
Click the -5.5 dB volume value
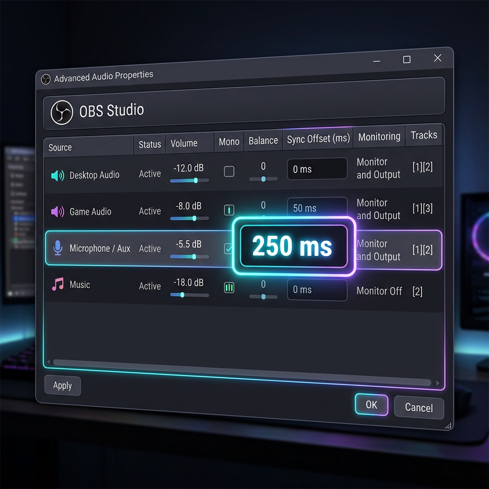[188, 244]
